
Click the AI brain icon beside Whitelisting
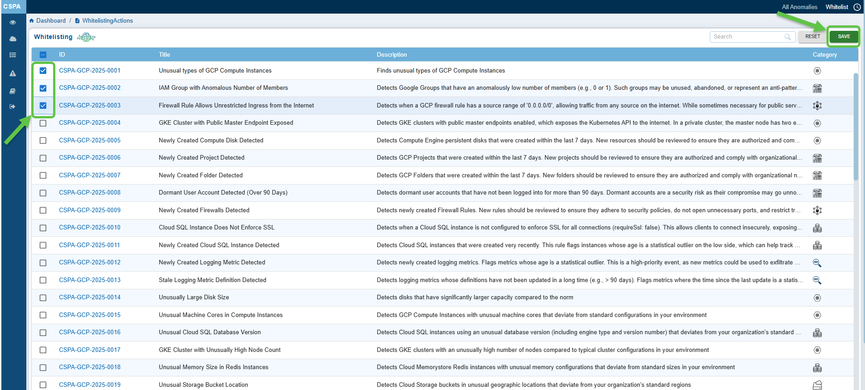click(x=86, y=37)
